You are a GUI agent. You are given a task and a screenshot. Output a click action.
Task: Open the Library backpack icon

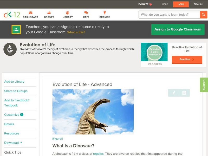[x=68, y=12]
